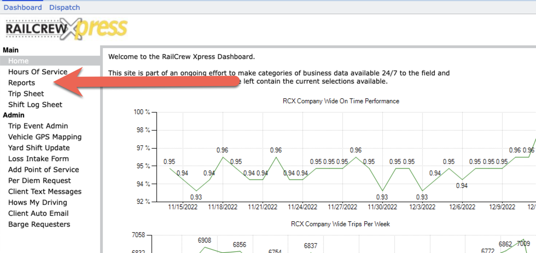The height and width of the screenshot is (253, 536).
Task: Click the 6908 data label
Action: (x=205, y=240)
